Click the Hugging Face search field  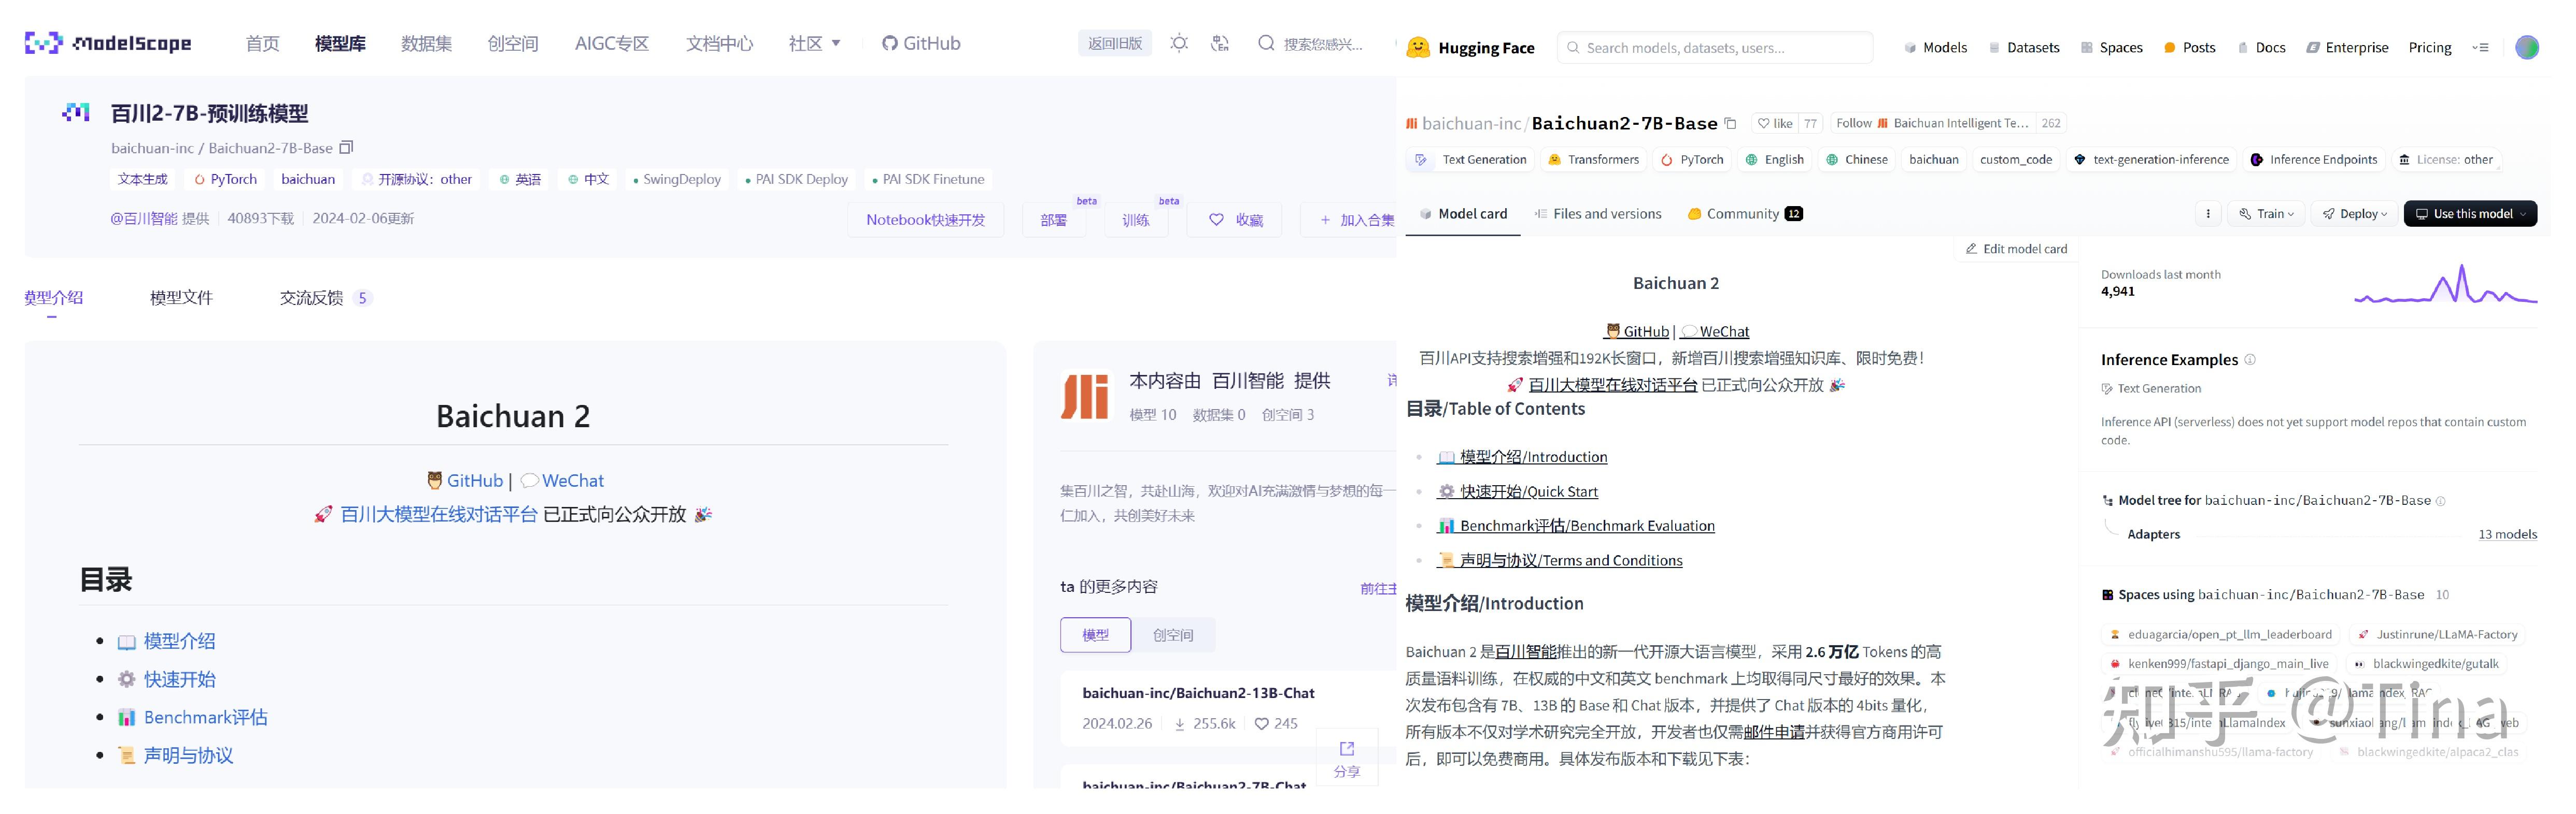tap(1714, 47)
